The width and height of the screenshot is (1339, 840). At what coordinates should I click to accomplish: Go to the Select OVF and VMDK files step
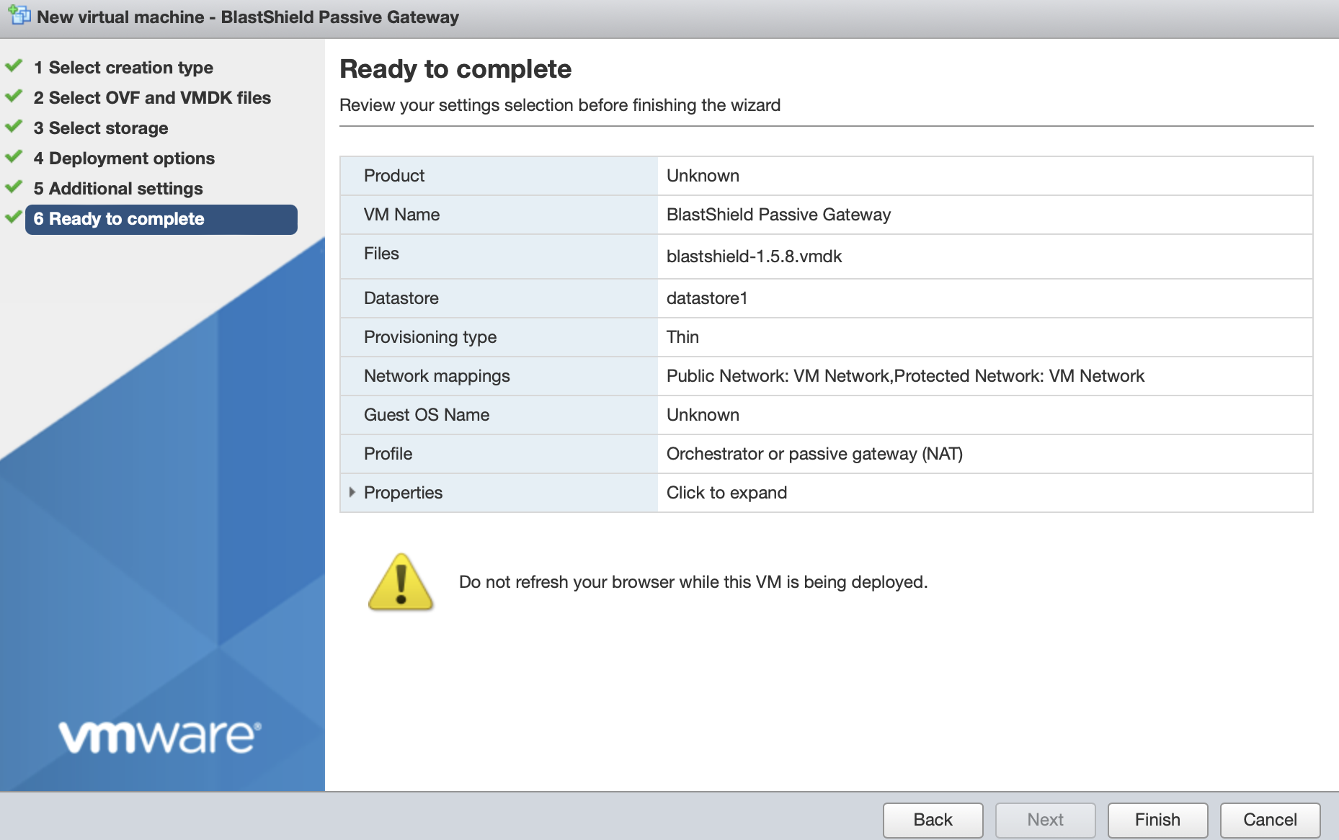click(152, 97)
